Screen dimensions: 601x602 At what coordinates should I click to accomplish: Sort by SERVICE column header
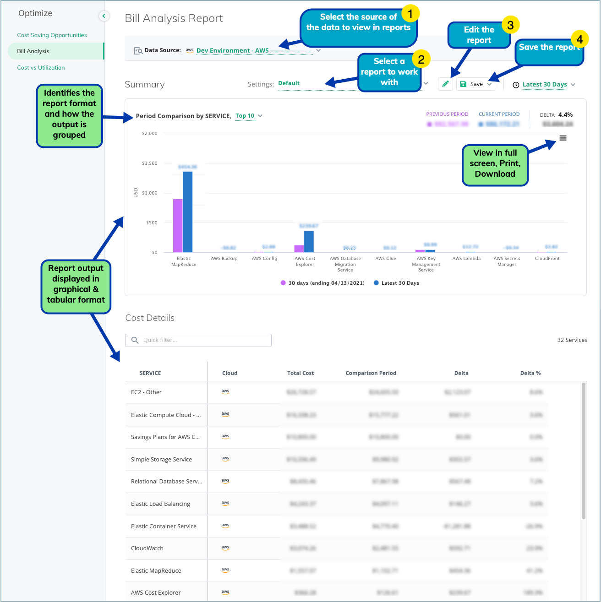[x=150, y=373]
